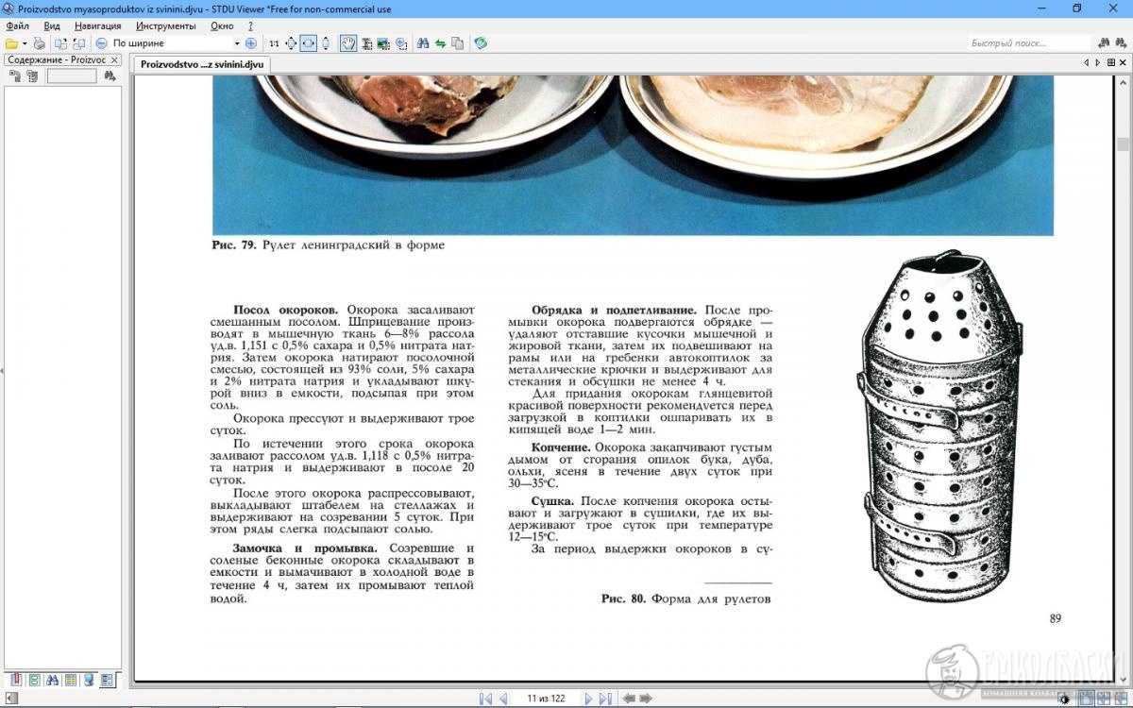Click the brightness settings status icon
Viewport: 1133px width, 708px height.
(x=1065, y=700)
